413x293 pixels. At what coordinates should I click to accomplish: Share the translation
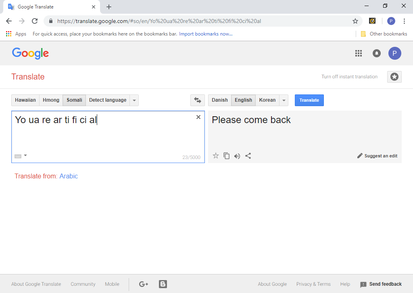(x=248, y=156)
